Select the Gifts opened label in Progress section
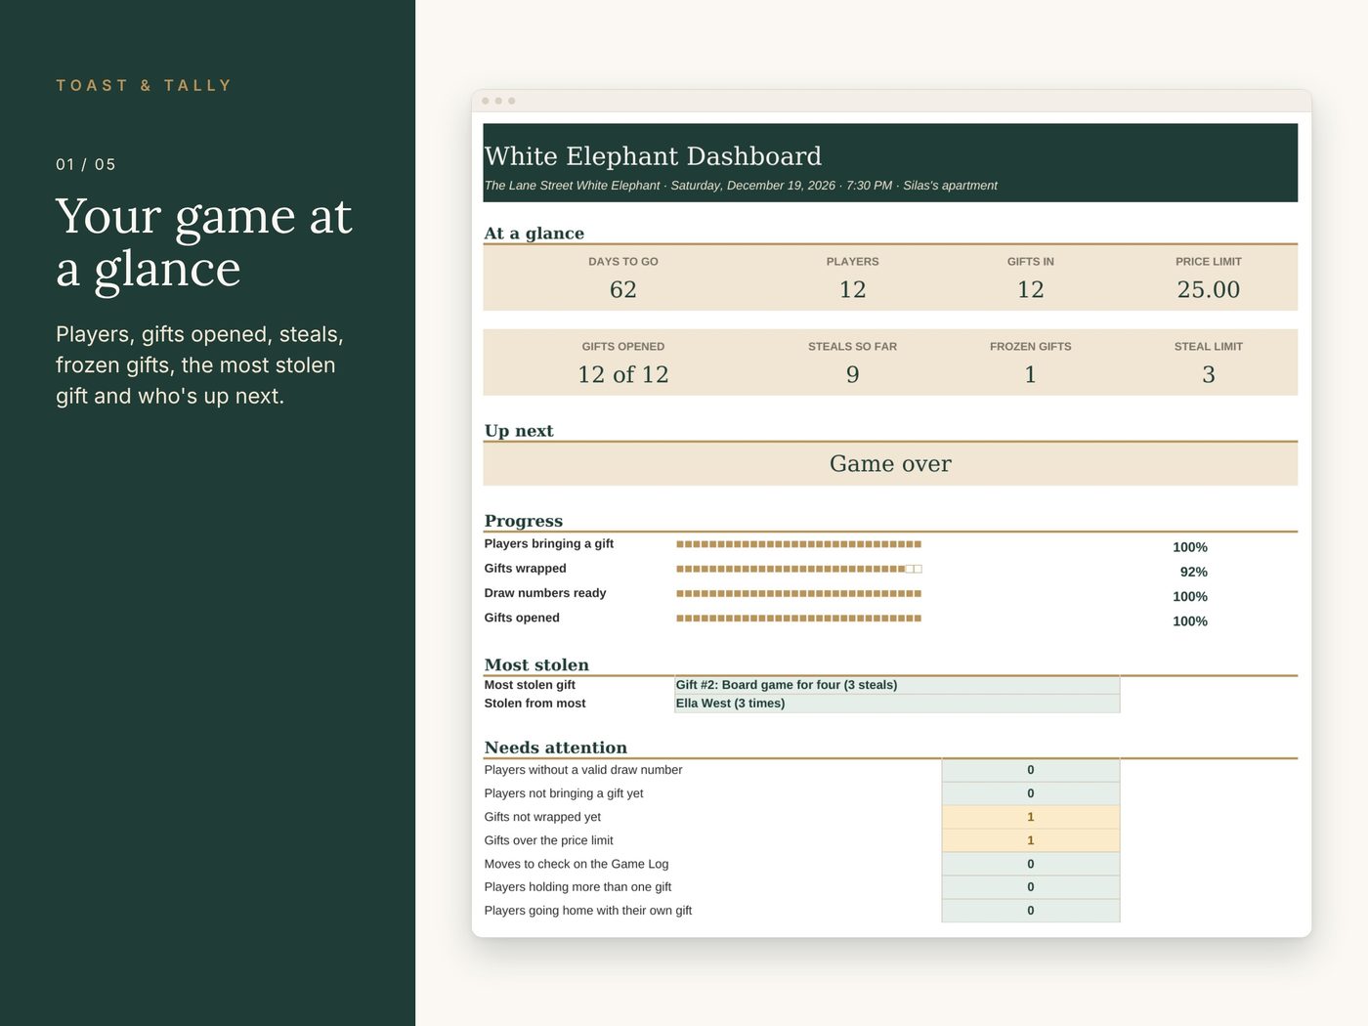This screenshot has width=1368, height=1026. 522,618
